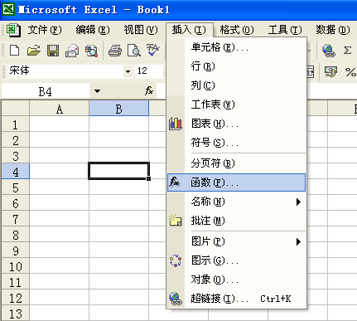Click the Currency style icon
This screenshot has height=321, width=357.
click(330, 72)
